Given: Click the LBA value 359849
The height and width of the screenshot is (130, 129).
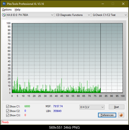Looking at the screenshot, I should [57, 111].
